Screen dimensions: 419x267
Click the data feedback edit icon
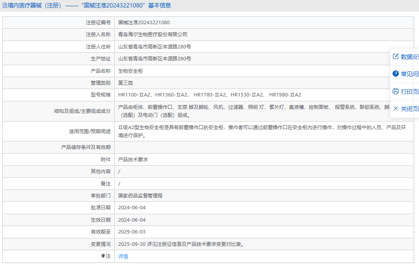pos(396,56)
